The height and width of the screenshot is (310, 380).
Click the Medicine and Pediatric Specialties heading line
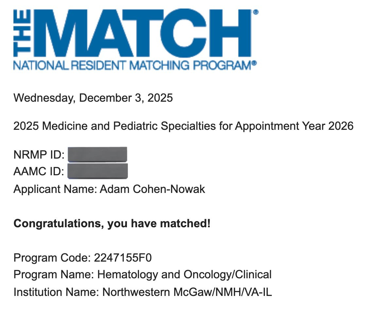click(x=183, y=126)
